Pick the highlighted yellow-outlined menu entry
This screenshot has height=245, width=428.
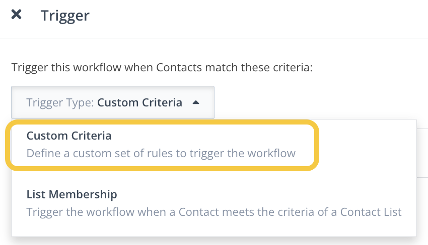[x=161, y=144]
